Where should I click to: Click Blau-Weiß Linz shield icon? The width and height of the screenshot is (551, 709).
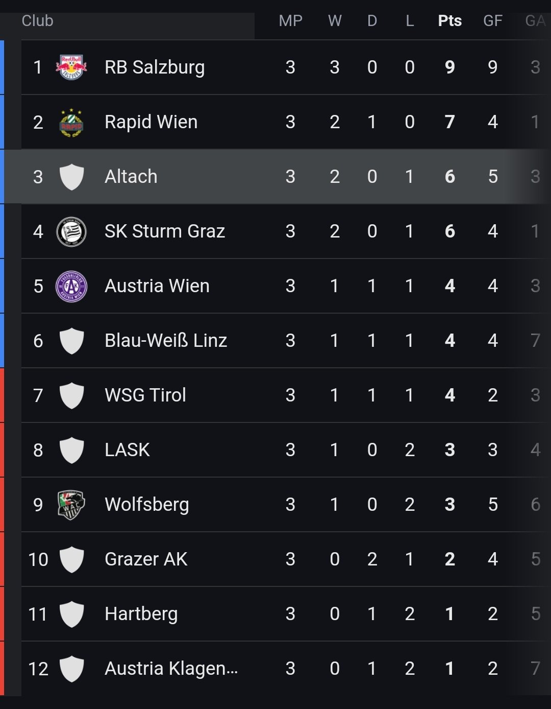coord(71,341)
